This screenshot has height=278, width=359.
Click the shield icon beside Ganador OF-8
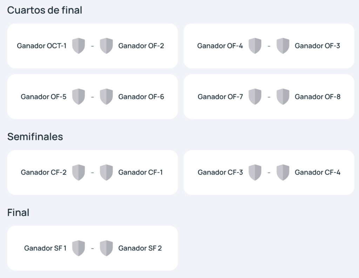283,97
